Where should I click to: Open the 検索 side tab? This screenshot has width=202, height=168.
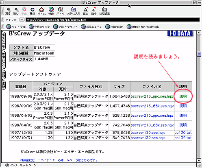3,85
